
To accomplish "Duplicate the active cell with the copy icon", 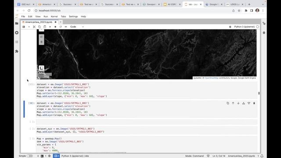I will [228, 103].
